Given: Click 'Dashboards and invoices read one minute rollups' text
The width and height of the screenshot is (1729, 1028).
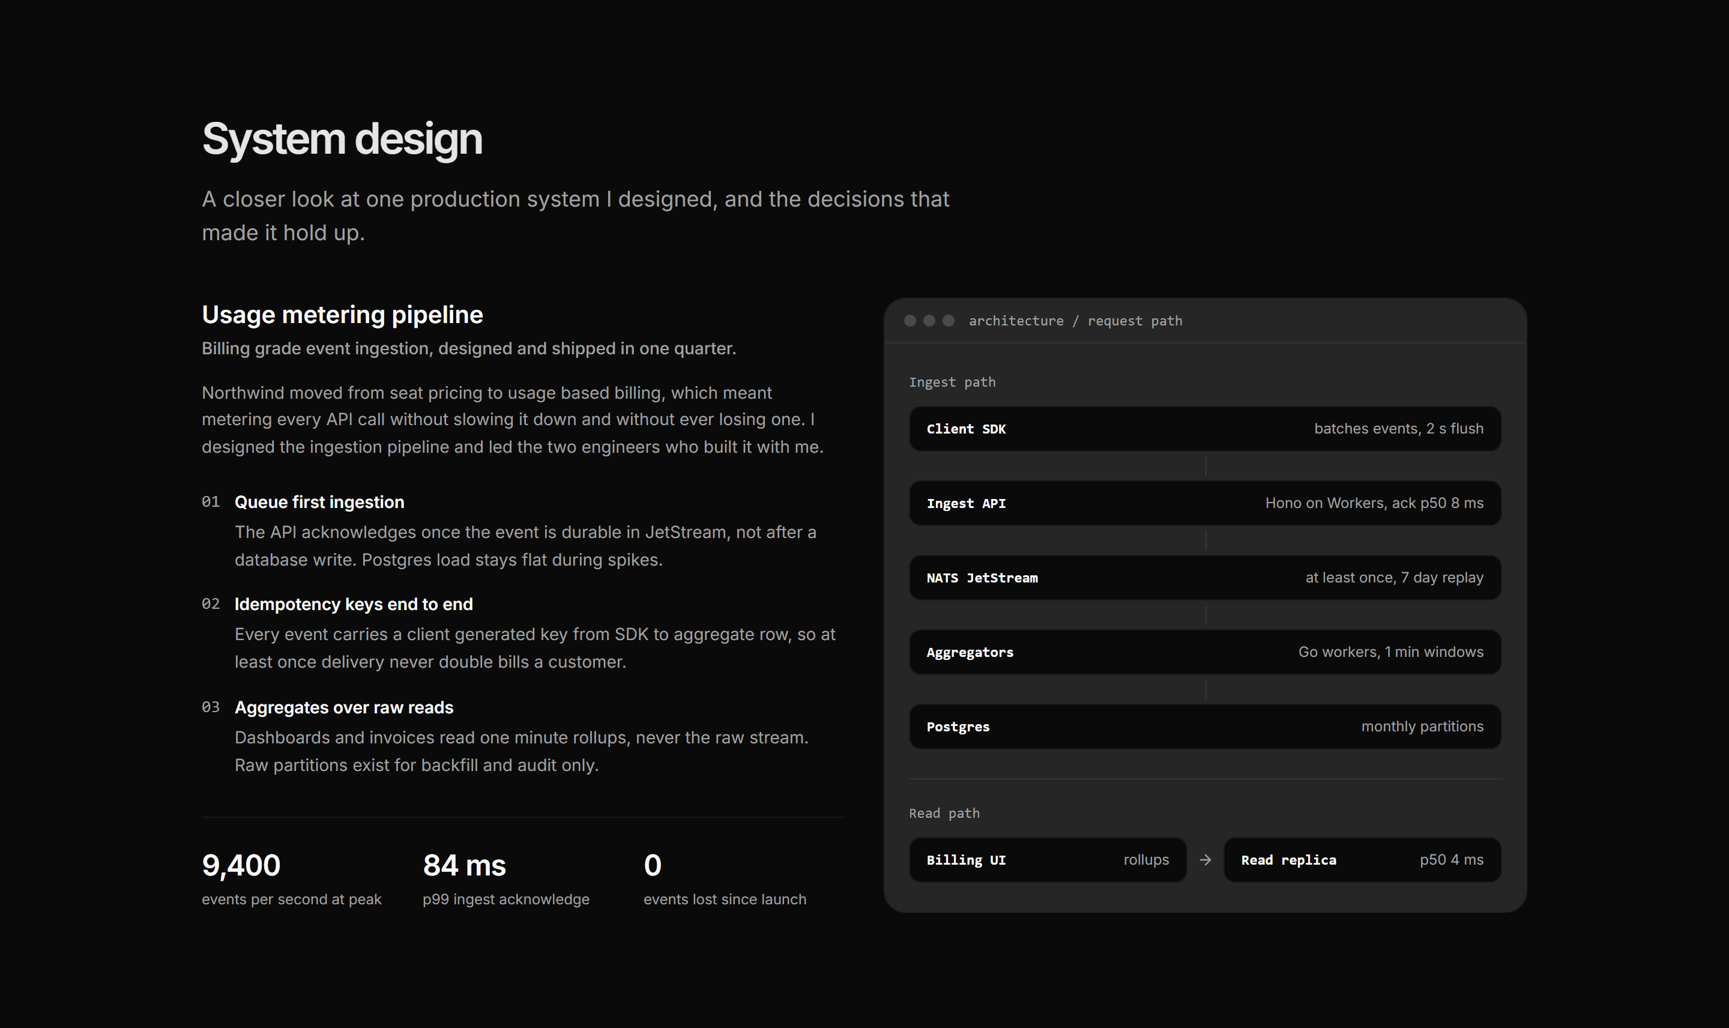Looking at the screenshot, I should coord(521,752).
